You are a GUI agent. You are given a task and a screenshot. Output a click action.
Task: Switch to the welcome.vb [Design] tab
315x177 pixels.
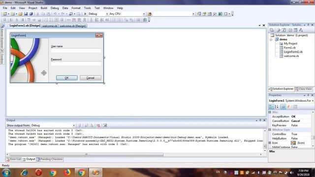coord(73,26)
